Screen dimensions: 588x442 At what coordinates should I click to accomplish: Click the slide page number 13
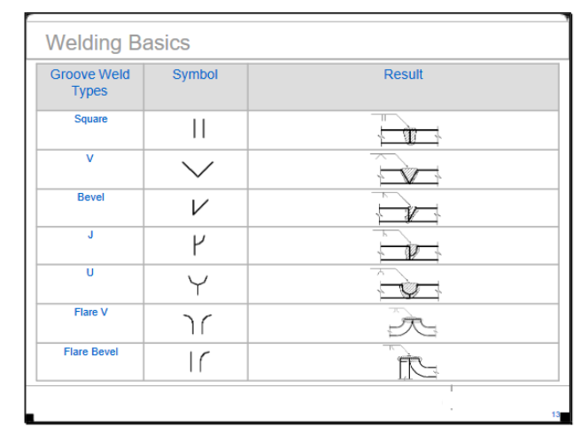(x=556, y=415)
